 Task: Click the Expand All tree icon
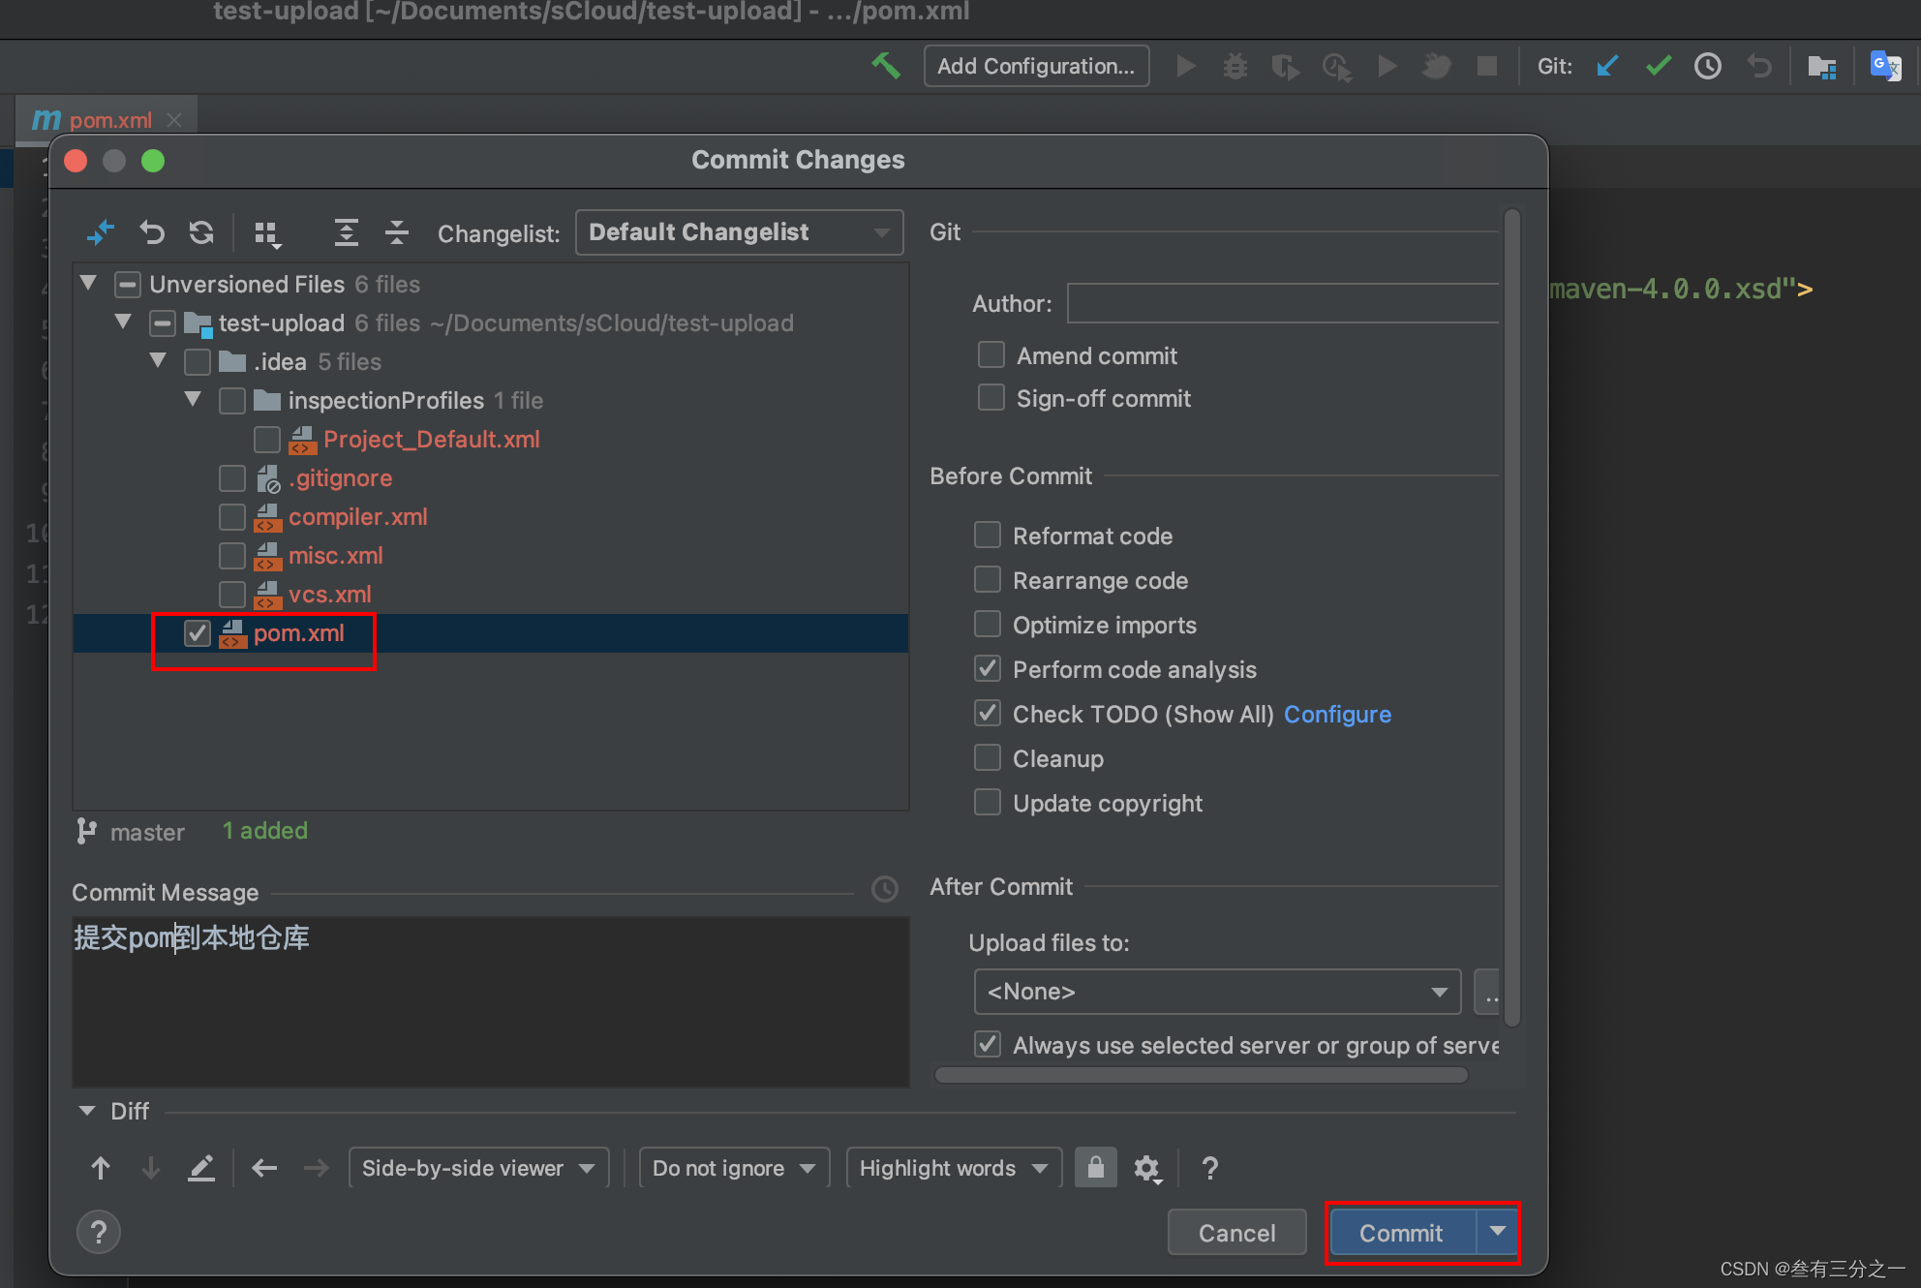[346, 232]
